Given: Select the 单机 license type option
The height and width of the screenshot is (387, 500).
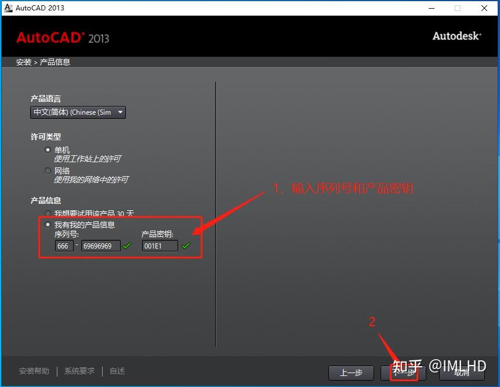Looking at the screenshot, I should click(x=48, y=149).
